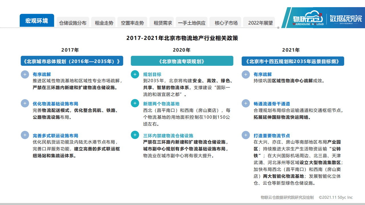
Task: Click the plus icon next to 畅通流通骨干通道
Action: tap(245, 103)
